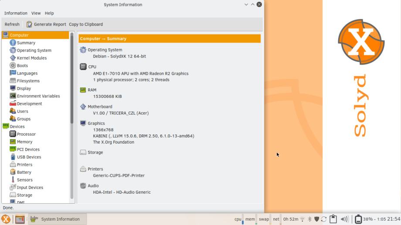This screenshot has width=401, height=225.
Task: Open Printers sidebar entry
Action: [21, 165]
